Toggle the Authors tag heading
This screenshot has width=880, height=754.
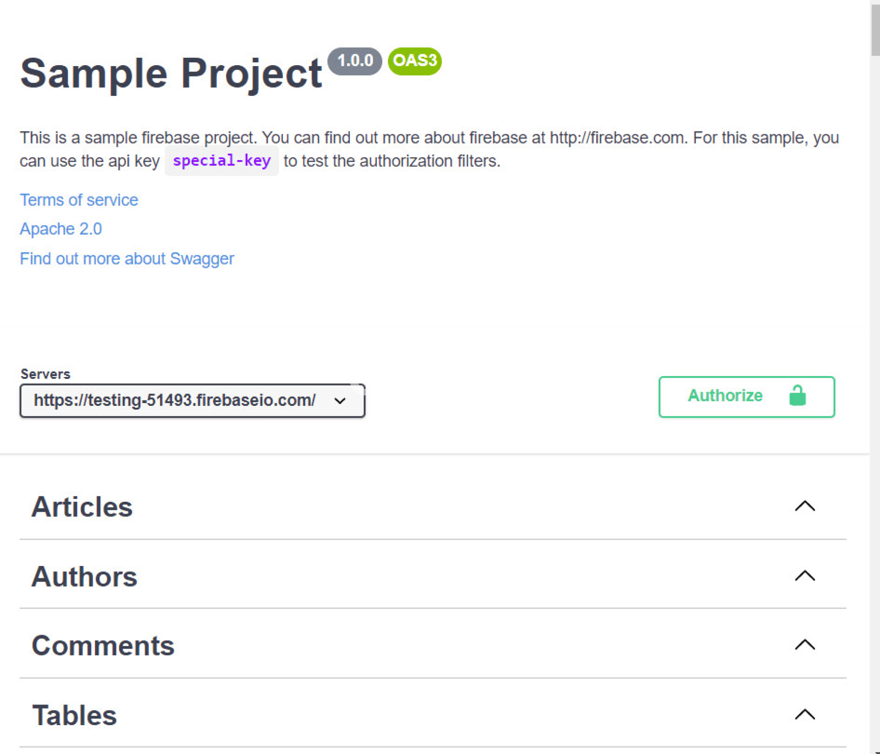click(84, 577)
